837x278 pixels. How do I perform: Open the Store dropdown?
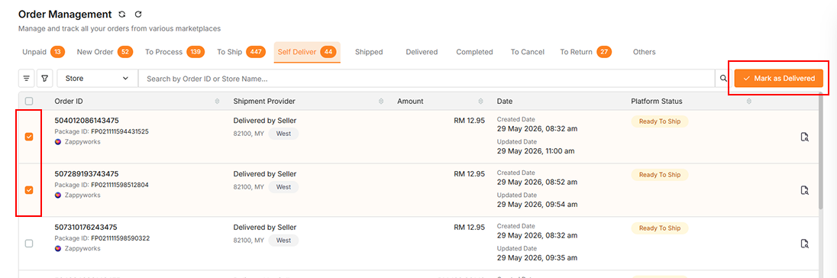pos(97,79)
